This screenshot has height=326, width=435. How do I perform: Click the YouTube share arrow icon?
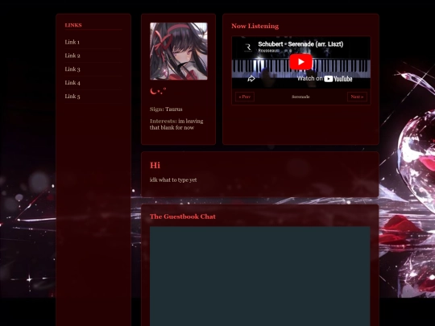coord(251,79)
